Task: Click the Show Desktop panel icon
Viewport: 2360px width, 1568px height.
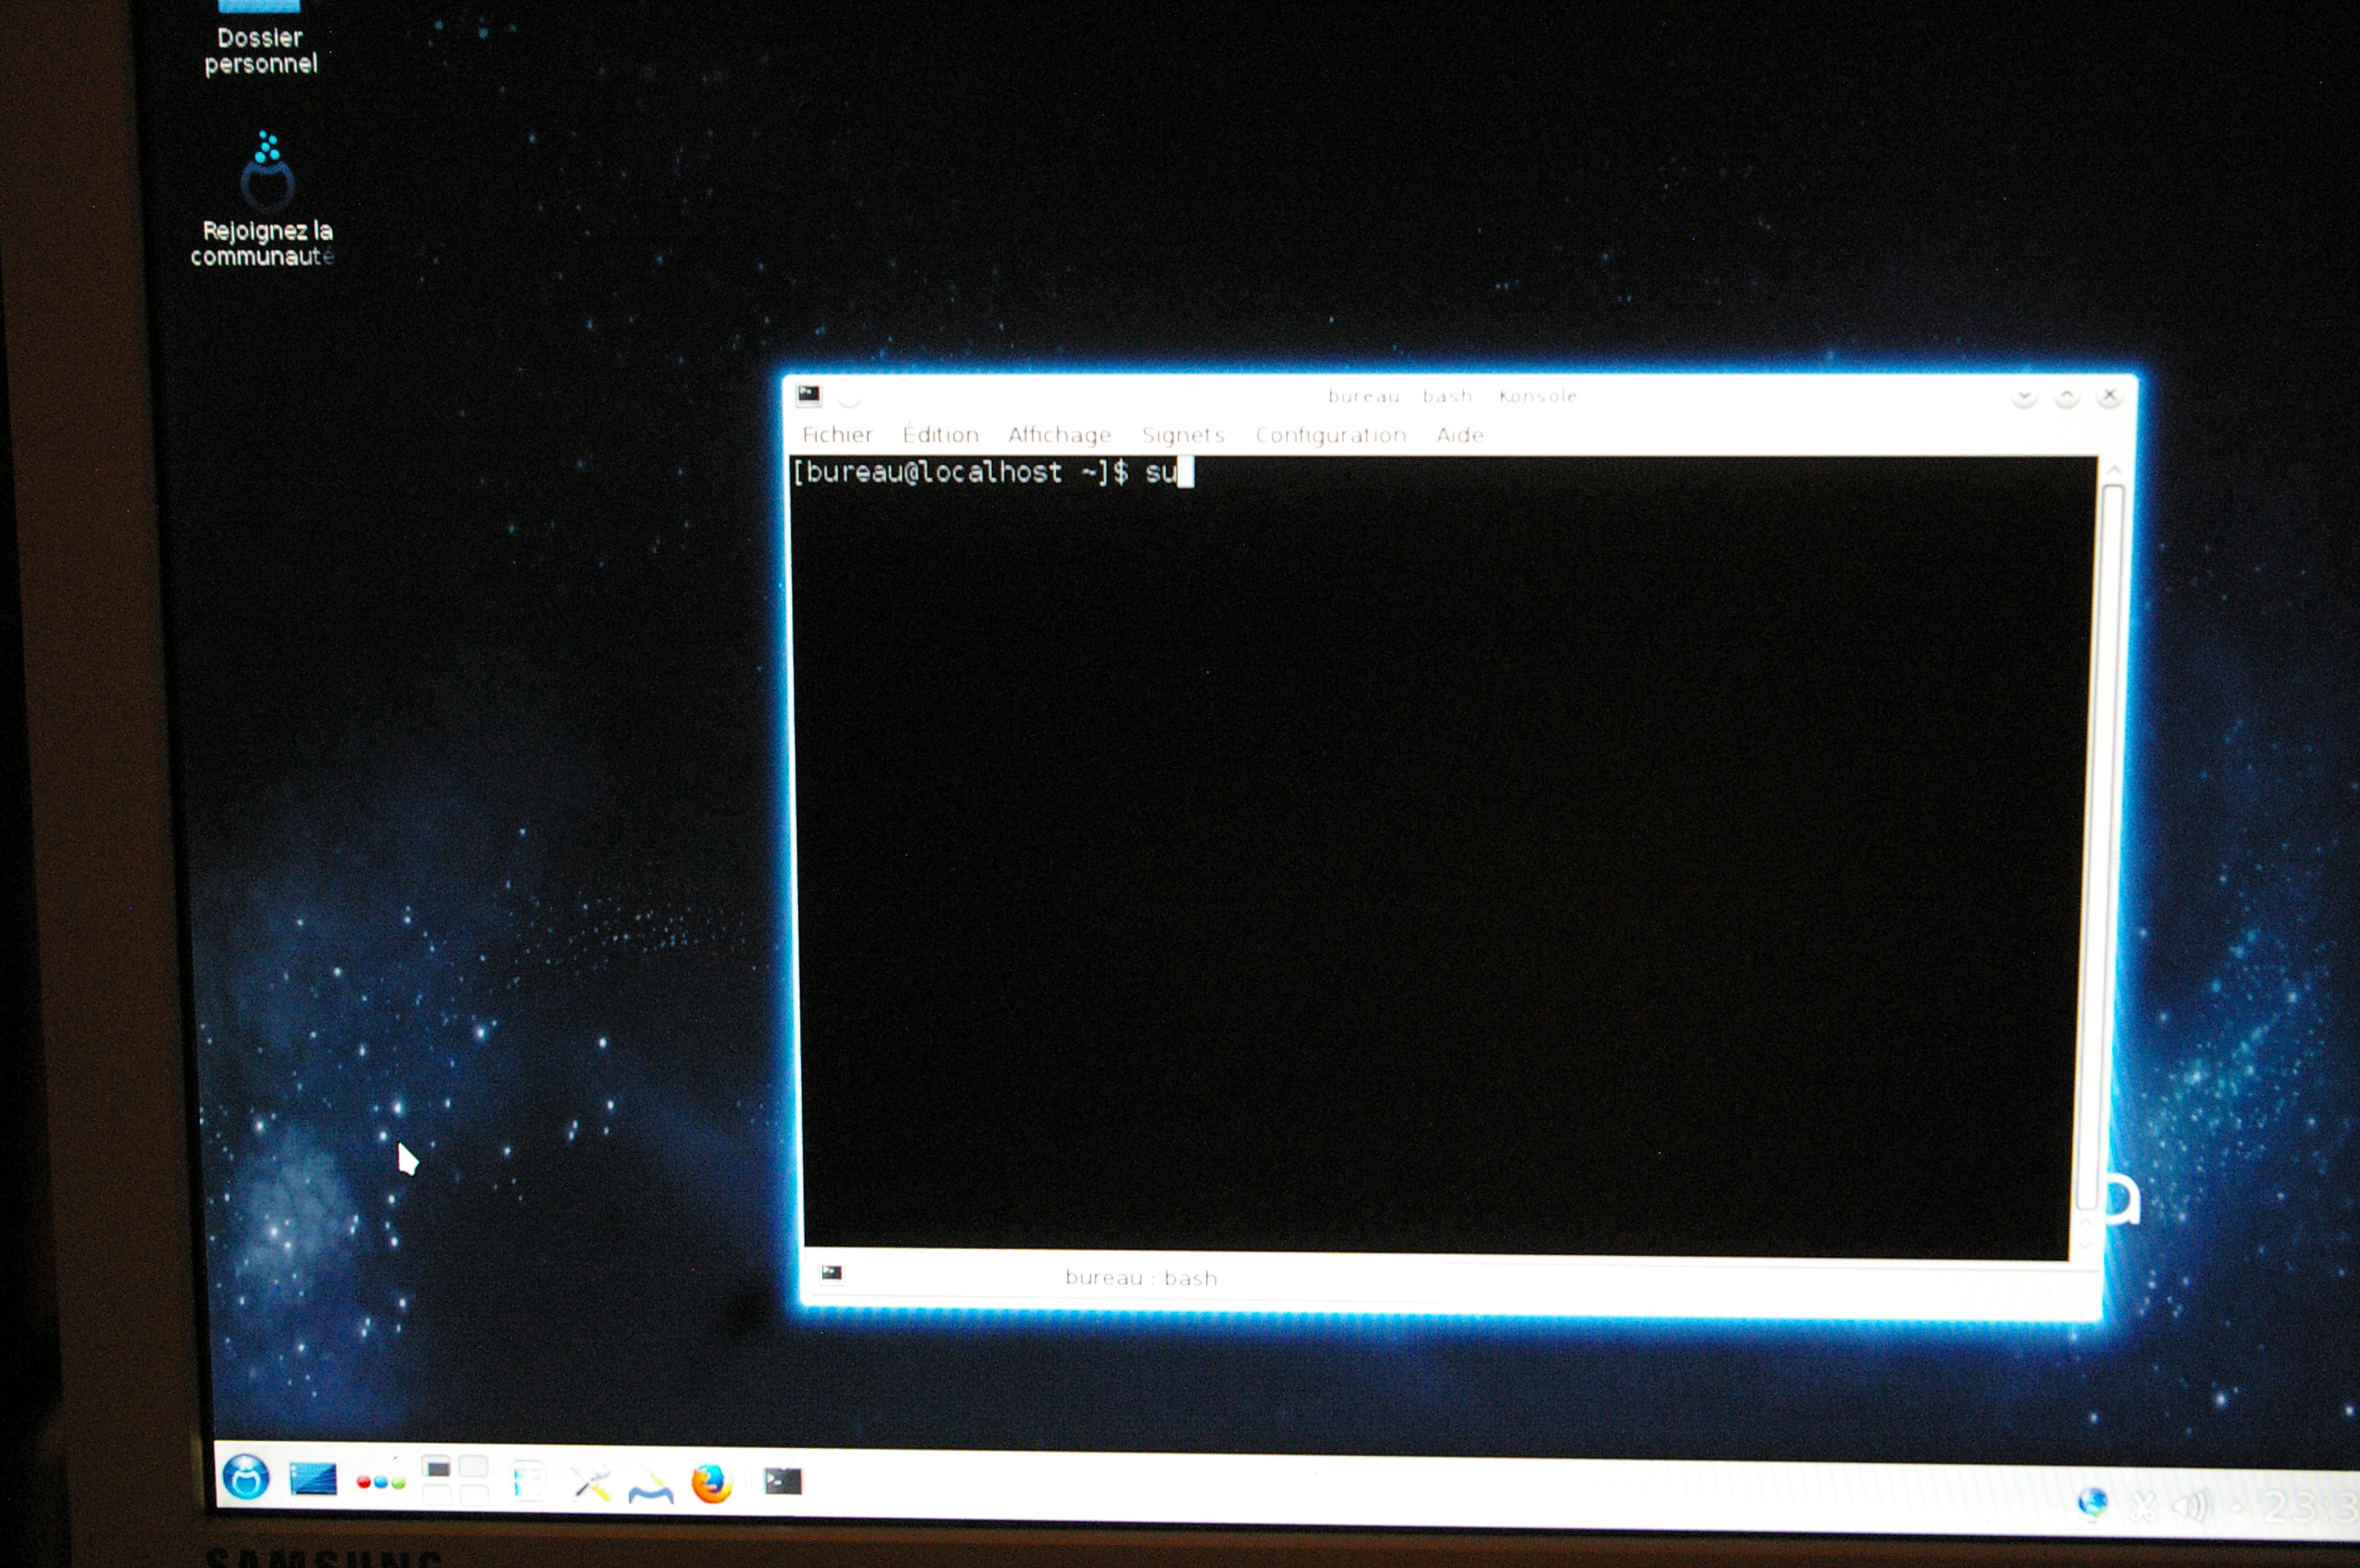Action: pos(313,1478)
